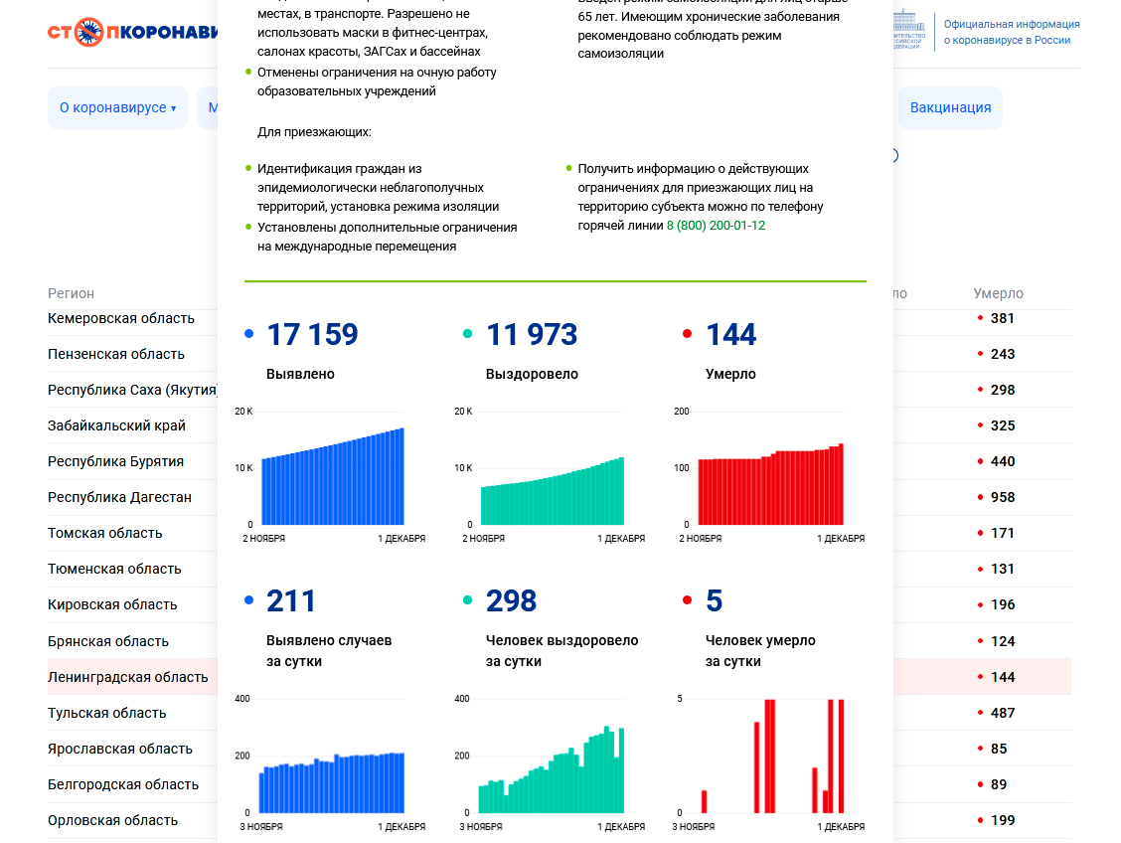This screenshot has height=843, width=1121.
Task: Click the red Человек умерло за сутки chart
Action: pyautogui.click(x=770, y=756)
